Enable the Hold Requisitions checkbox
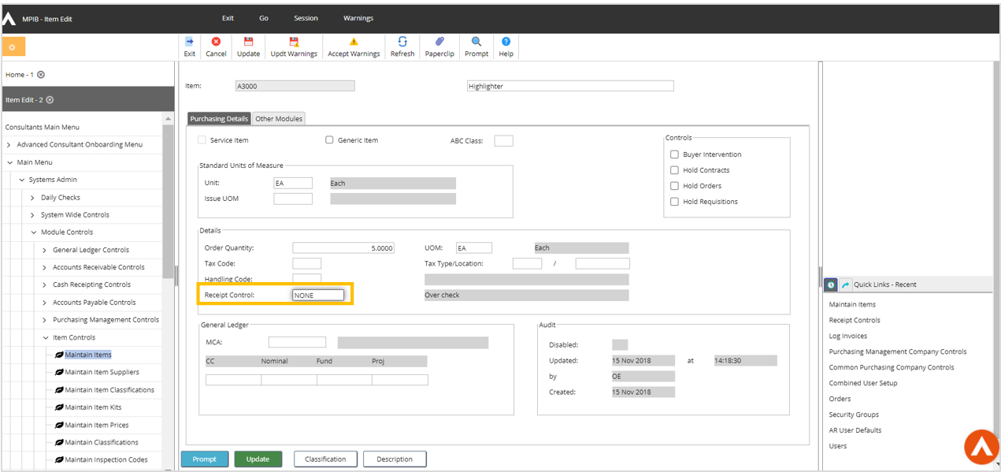 [674, 202]
